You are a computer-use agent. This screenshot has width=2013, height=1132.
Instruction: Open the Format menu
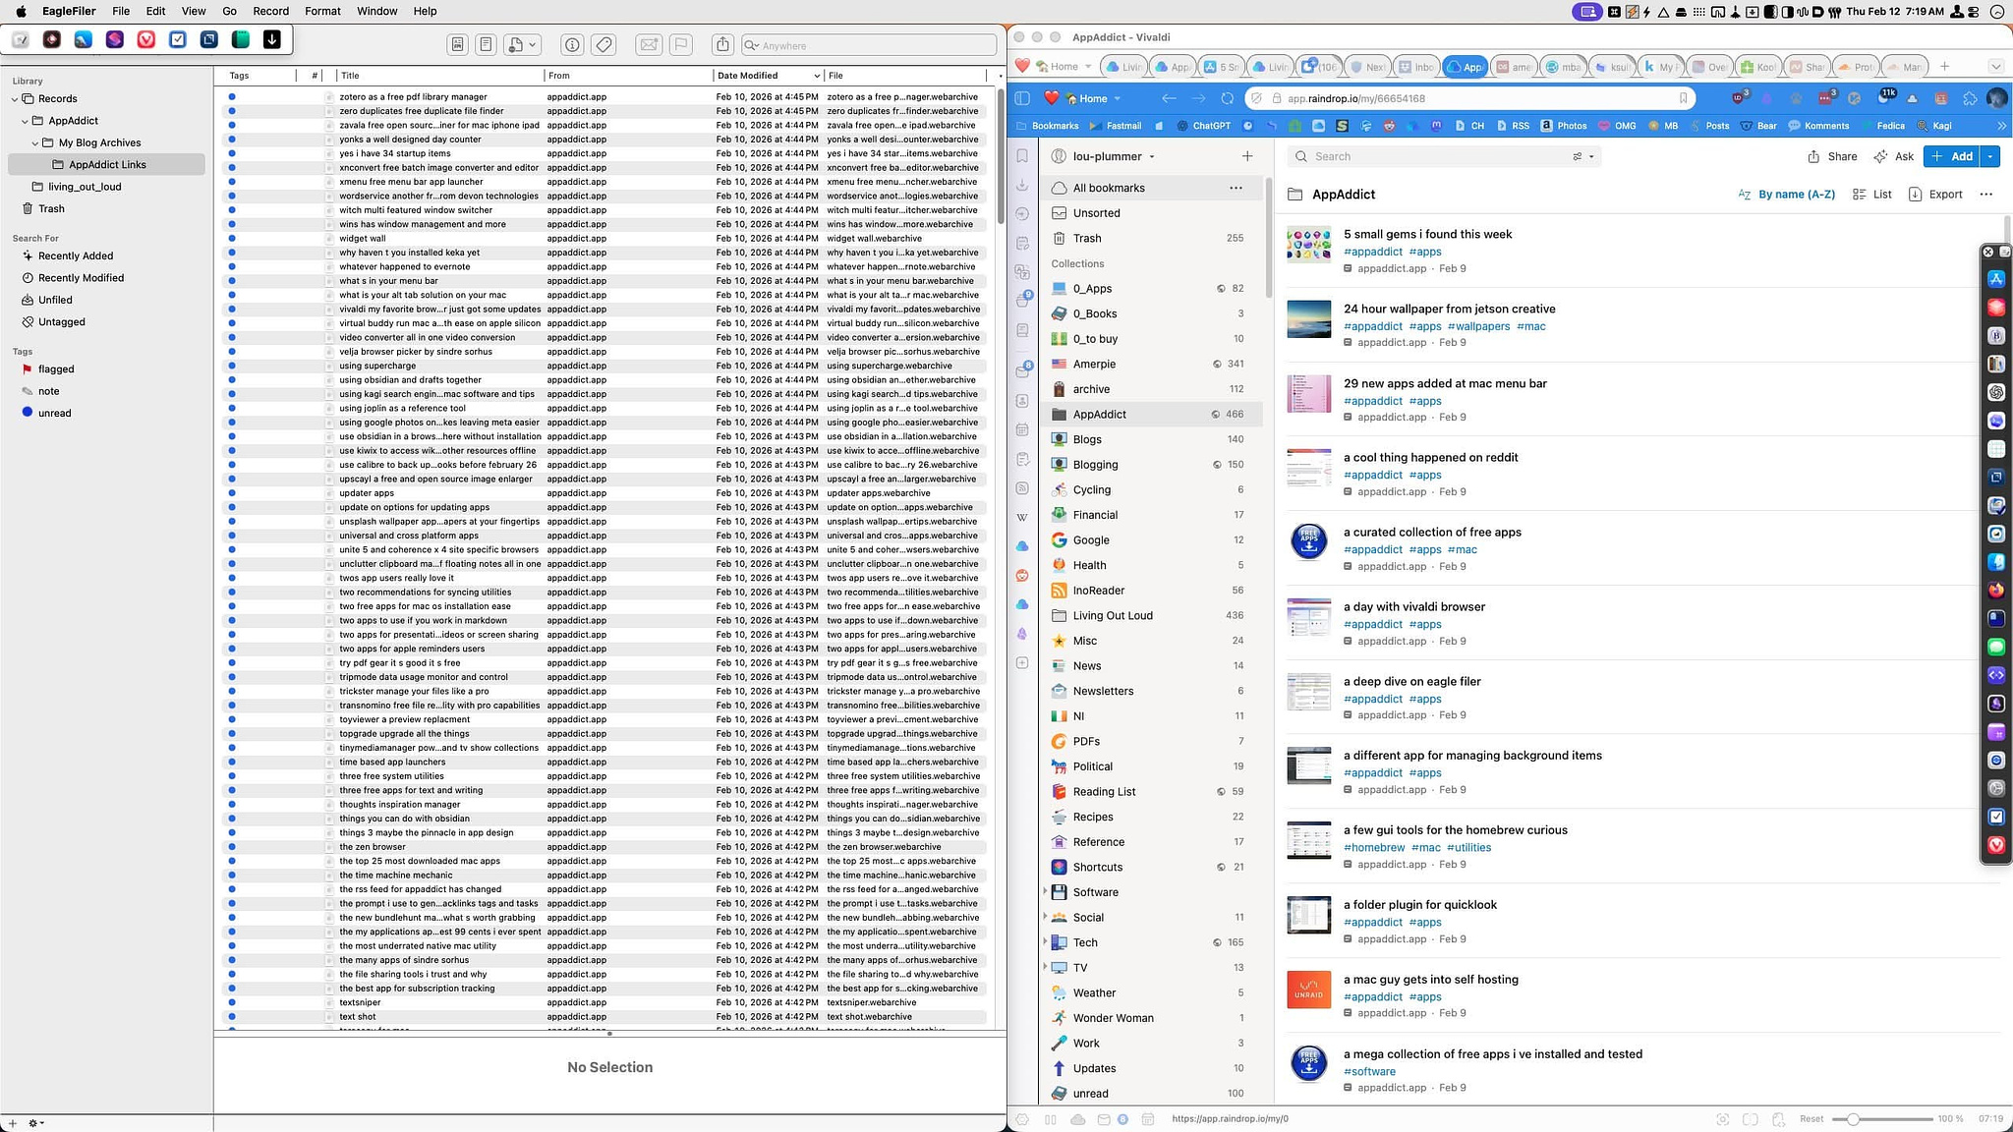[x=322, y=11]
